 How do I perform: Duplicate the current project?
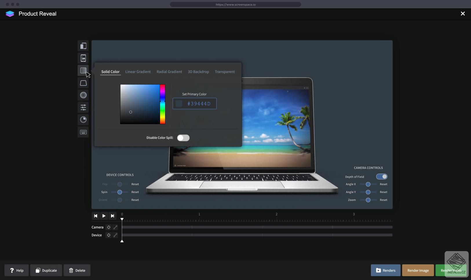[x=46, y=270]
